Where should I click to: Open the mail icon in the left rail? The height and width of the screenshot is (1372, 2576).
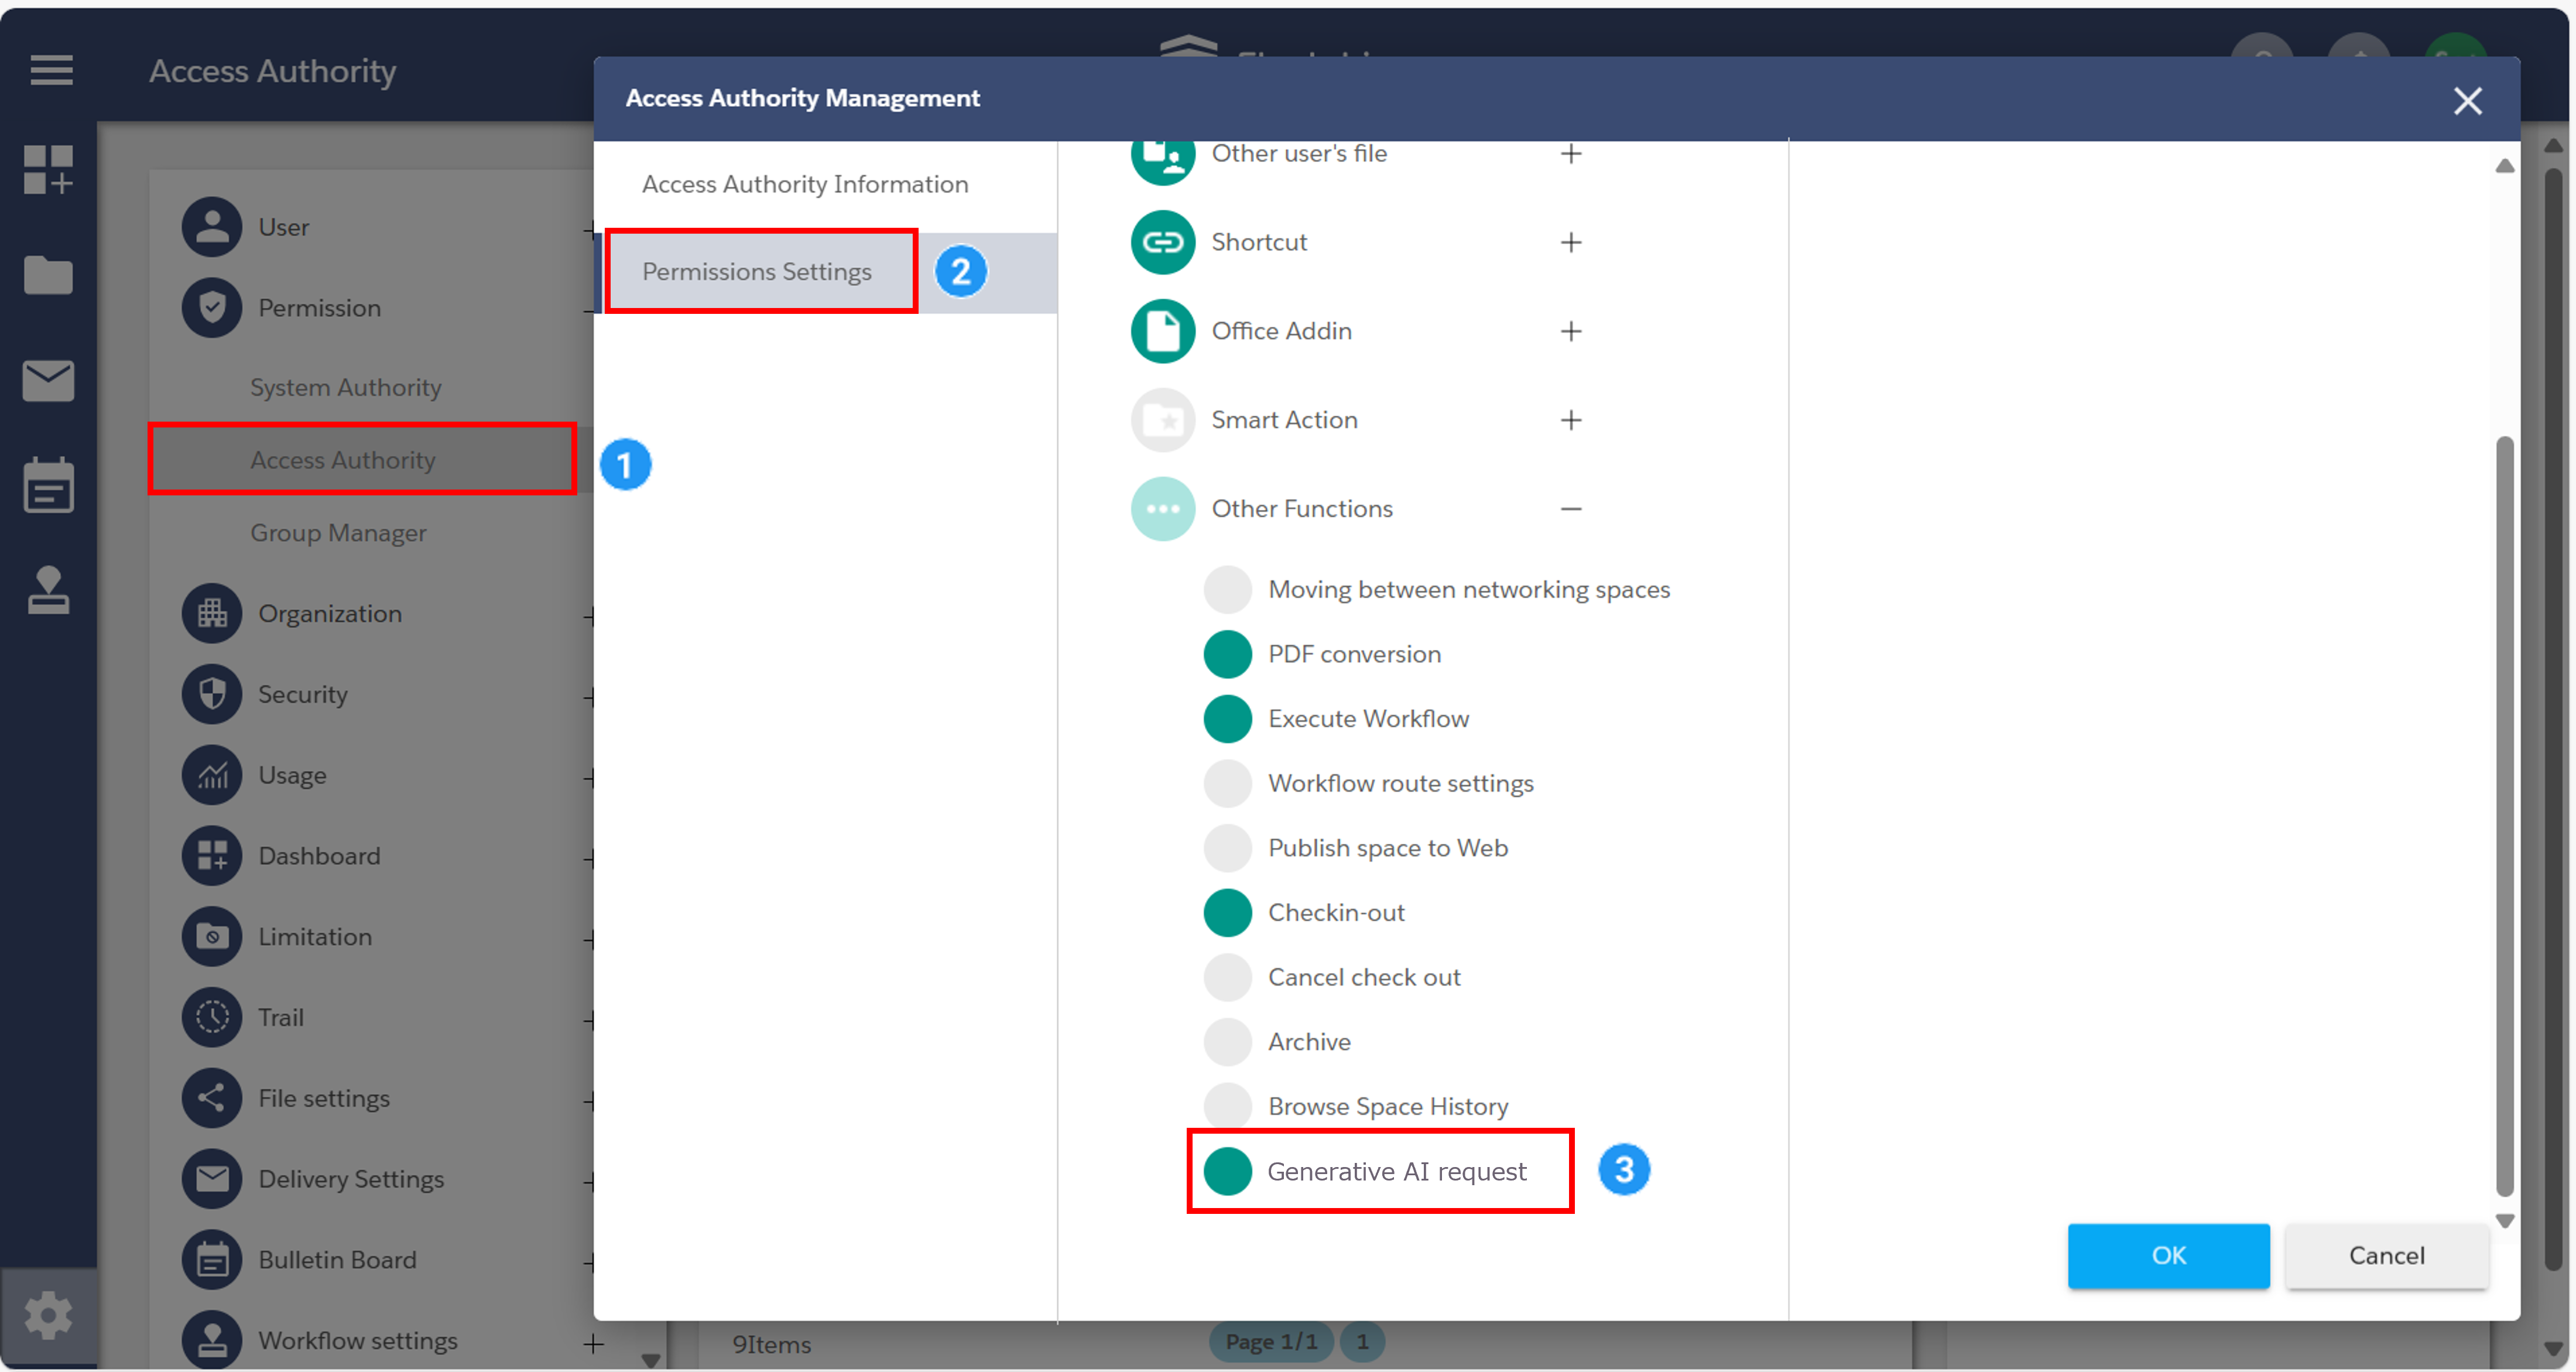48,381
